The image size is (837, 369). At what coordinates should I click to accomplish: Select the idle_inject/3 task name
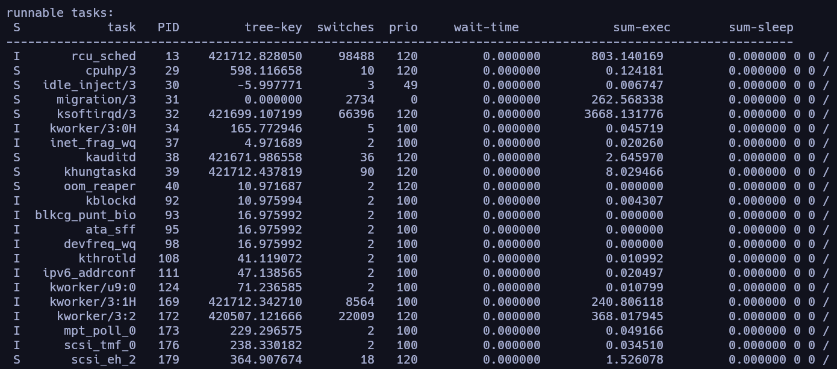[x=89, y=85]
